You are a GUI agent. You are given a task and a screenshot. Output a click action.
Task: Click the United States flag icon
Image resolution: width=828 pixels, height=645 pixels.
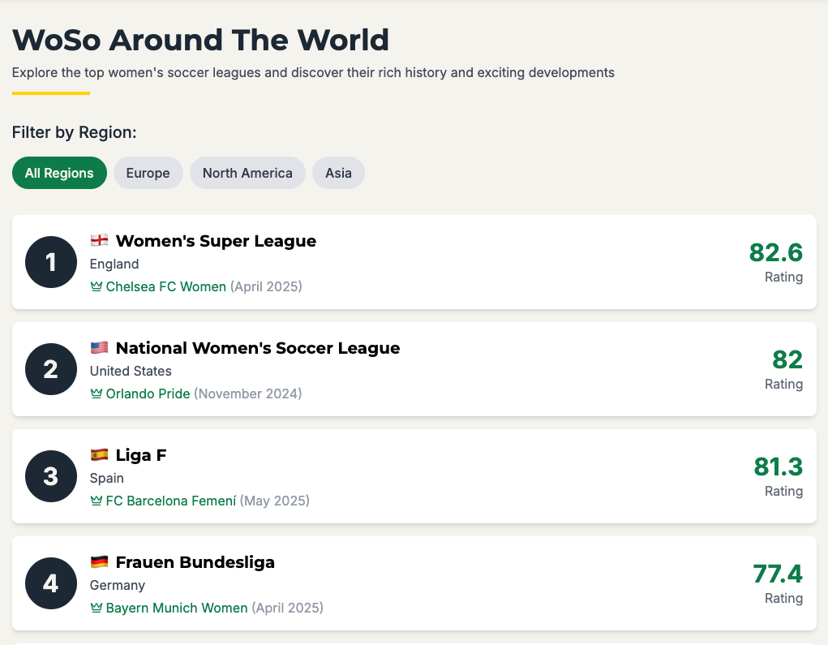(99, 347)
